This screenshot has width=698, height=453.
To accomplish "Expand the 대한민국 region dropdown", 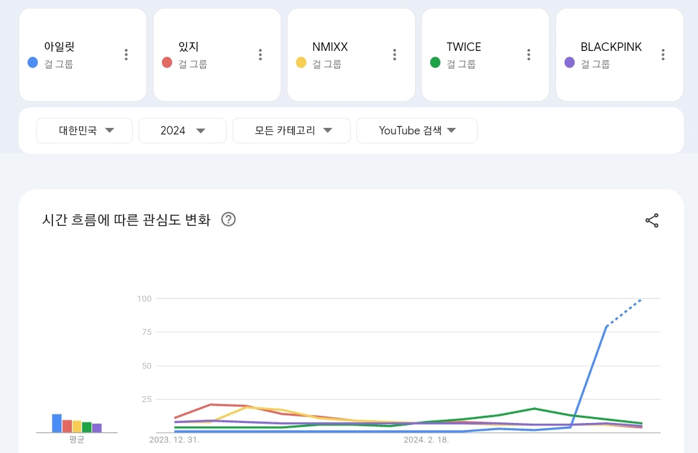I will (x=84, y=131).
